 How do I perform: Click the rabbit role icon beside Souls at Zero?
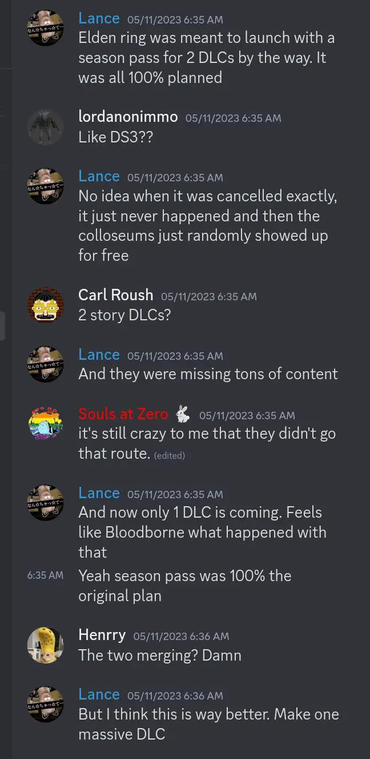point(183,414)
